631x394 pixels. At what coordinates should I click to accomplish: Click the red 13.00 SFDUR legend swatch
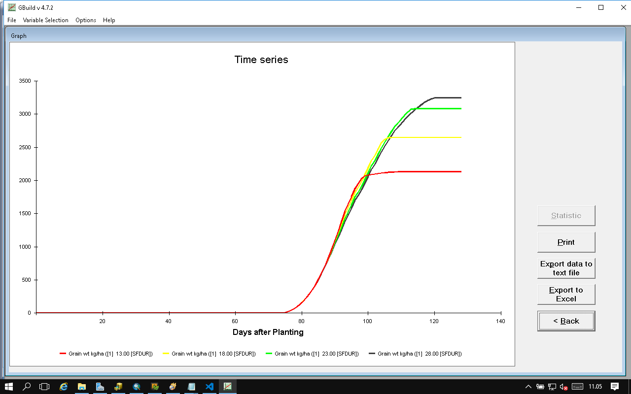pyautogui.click(x=63, y=354)
